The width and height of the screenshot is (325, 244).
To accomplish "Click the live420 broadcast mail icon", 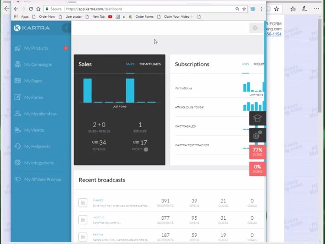I will (x=83, y=202).
